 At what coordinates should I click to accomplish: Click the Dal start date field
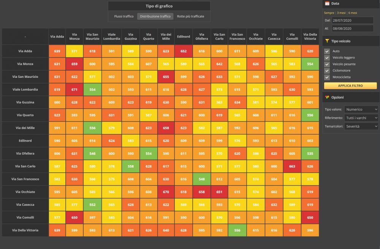(x=352, y=20)
